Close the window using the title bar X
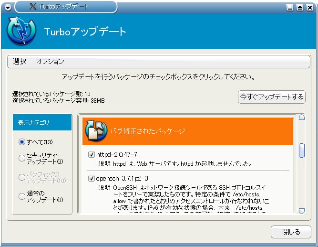The image size is (318, 247). (x=310, y=8)
